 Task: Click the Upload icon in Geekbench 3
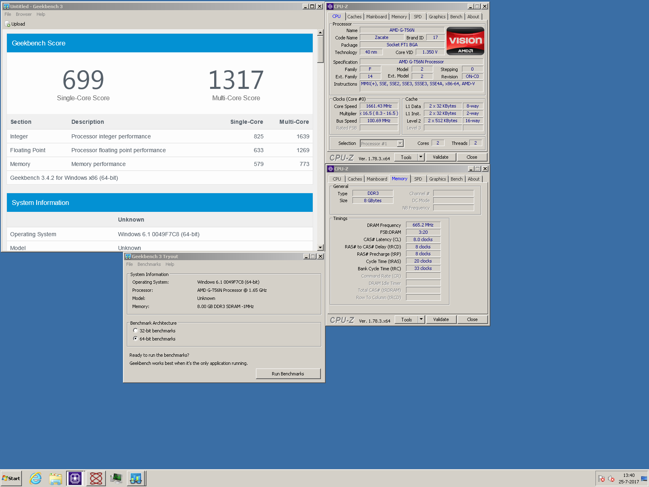point(7,24)
